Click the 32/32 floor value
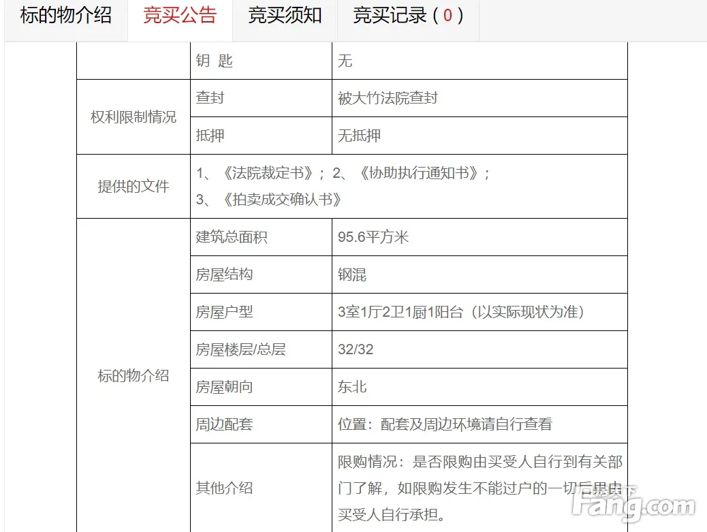Screen dimensions: 707x532 (356, 349)
